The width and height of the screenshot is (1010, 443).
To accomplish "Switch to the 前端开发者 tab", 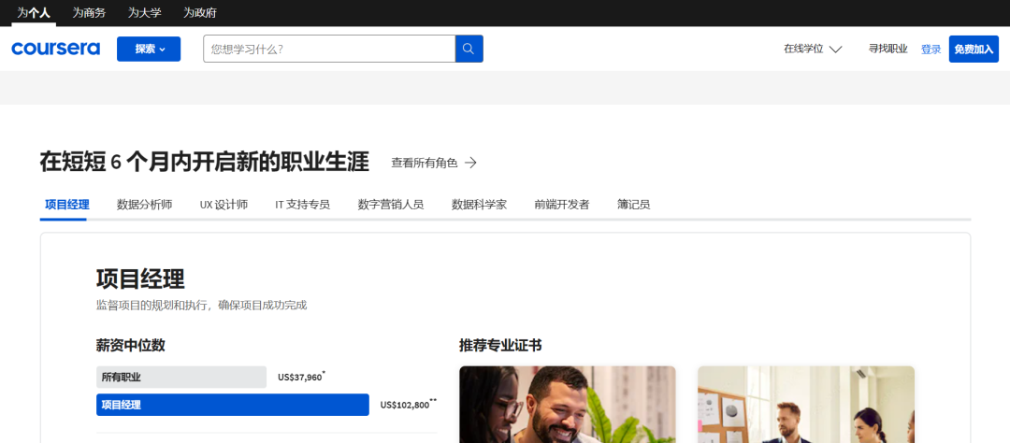I will click(562, 205).
